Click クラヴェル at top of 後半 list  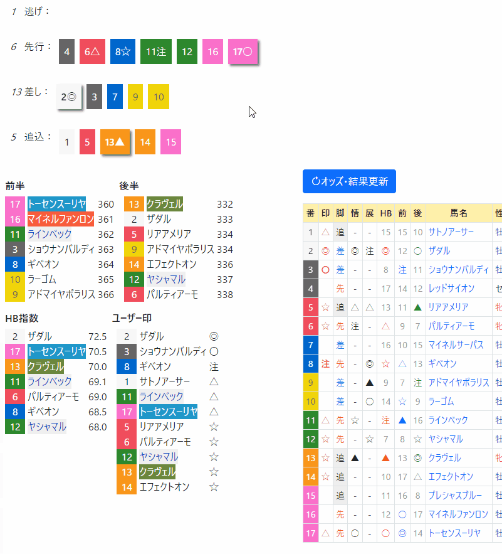pos(164,204)
